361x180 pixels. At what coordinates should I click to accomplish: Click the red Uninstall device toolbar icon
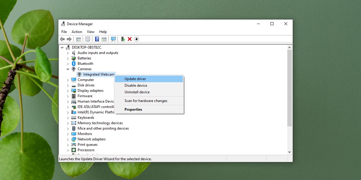[130, 39]
